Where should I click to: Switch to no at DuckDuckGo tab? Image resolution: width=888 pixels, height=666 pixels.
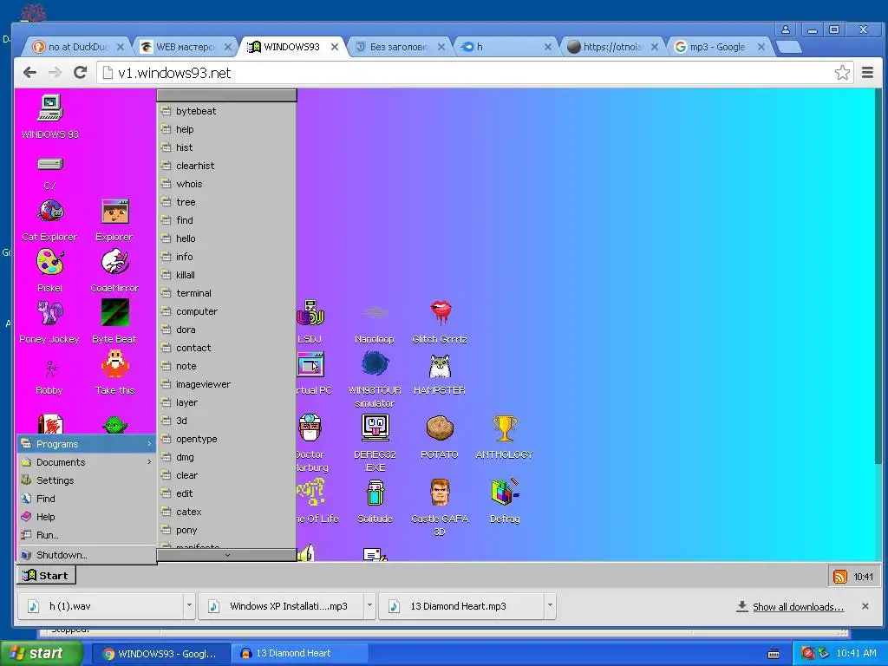click(77, 47)
